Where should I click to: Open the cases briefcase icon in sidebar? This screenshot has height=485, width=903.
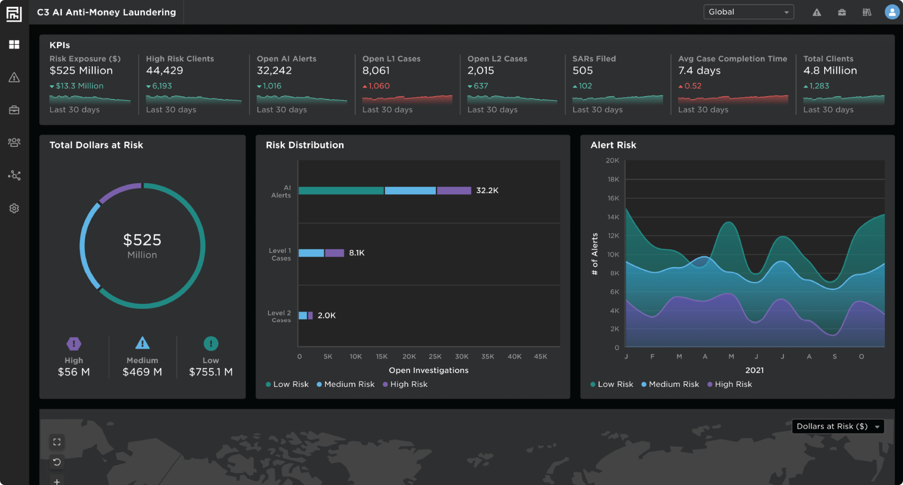click(14, 110)
